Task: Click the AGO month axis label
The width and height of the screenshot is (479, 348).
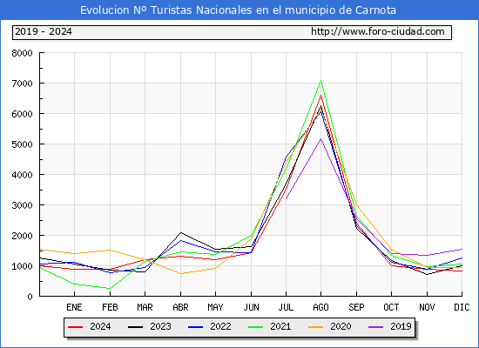Action: (x=320, y=307)
